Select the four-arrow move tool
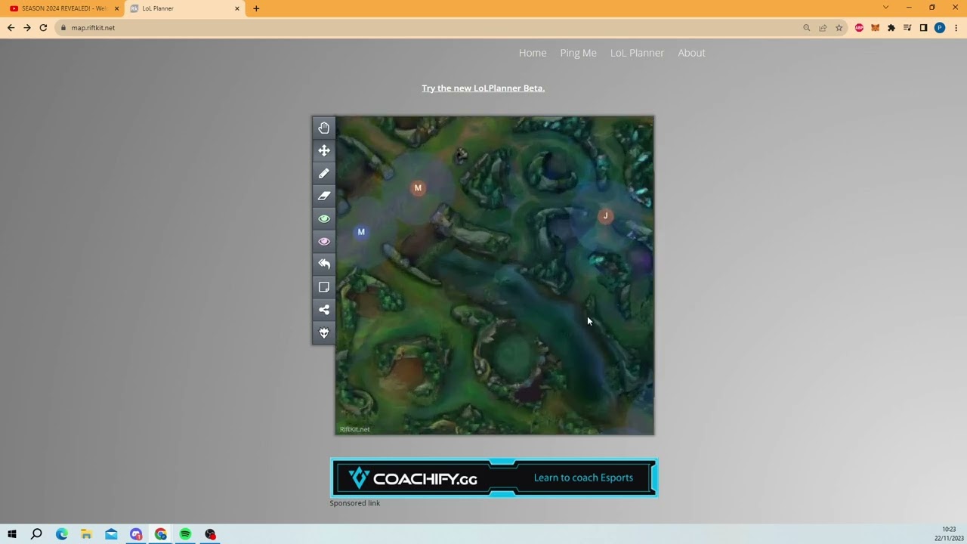967x544 pixels. [x=324, y=150]
